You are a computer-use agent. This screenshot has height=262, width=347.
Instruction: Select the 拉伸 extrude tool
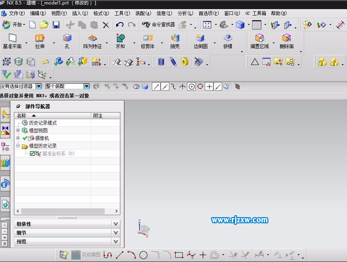click(40, 41)
